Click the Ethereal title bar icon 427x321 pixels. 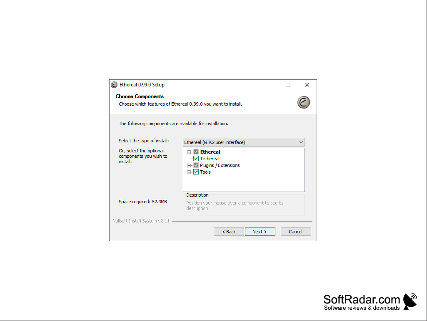point(114,85)
